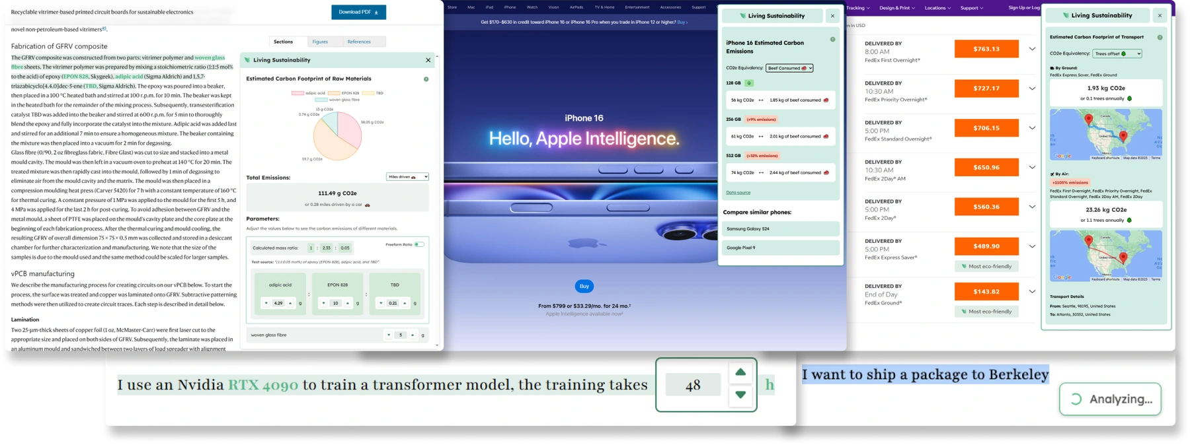Increase TBD grams value
The height and width of the screenshot is (445, 1190).
tap(405, 304)
